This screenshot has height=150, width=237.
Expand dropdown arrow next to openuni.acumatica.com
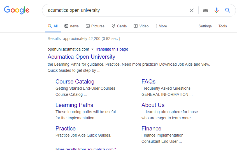click(92, 49)
